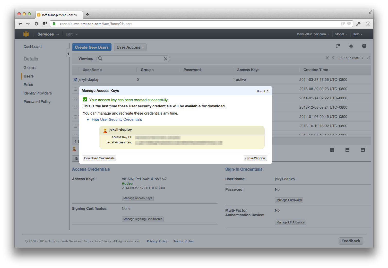Reload the page with the browser refresh icon

[x=36, y=24]
